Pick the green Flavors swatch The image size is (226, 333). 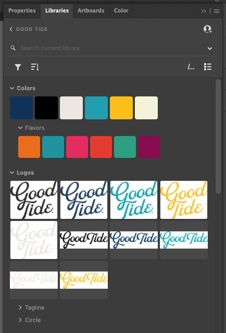point(125,147)
